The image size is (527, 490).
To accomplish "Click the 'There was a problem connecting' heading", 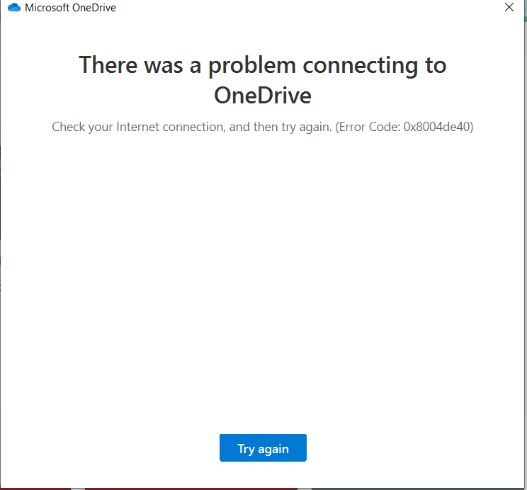I will click(x=263, y=80).
